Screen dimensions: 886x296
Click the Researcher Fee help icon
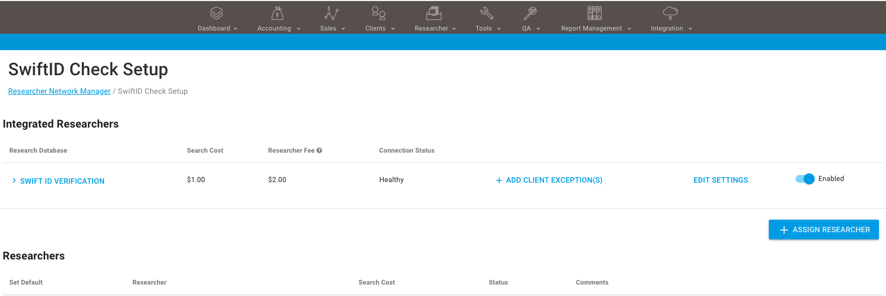coord(319,150)
